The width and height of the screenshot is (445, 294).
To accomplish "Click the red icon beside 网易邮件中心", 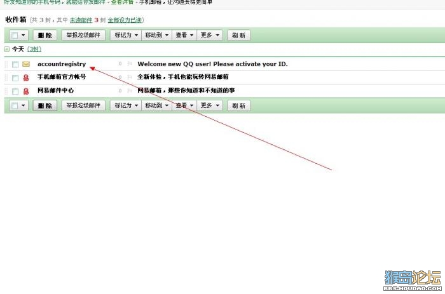I will [x=26, y=91].
